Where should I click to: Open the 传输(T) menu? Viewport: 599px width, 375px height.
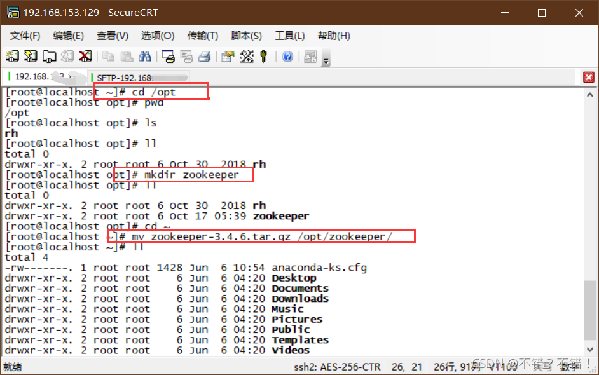202,36
